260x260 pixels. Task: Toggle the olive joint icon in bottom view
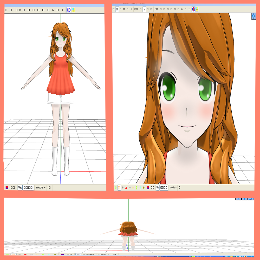(55, 254)
